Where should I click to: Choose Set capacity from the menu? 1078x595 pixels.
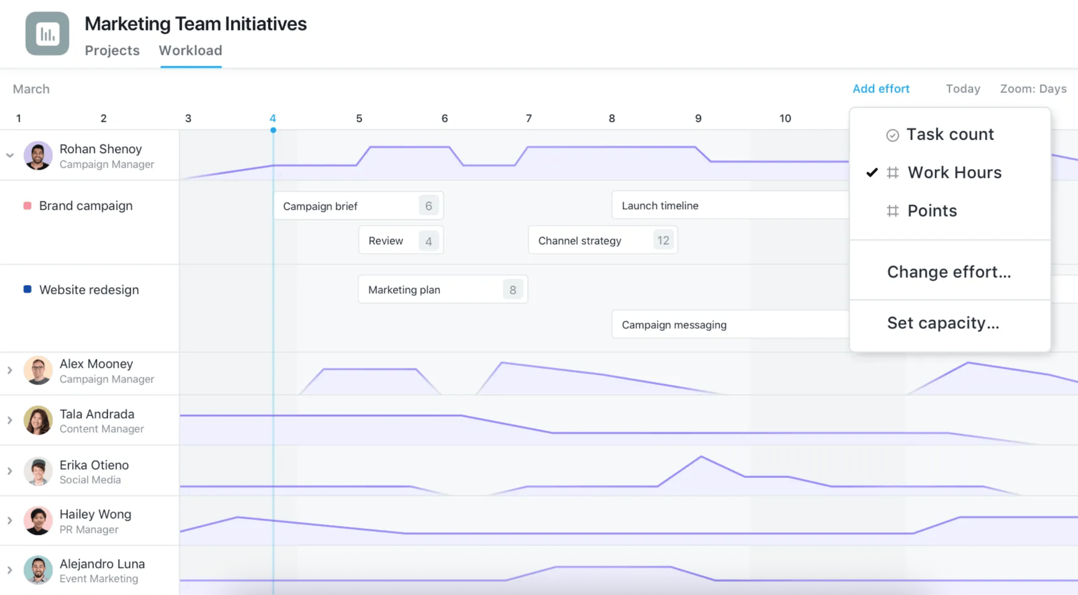(x=943, y=323)
